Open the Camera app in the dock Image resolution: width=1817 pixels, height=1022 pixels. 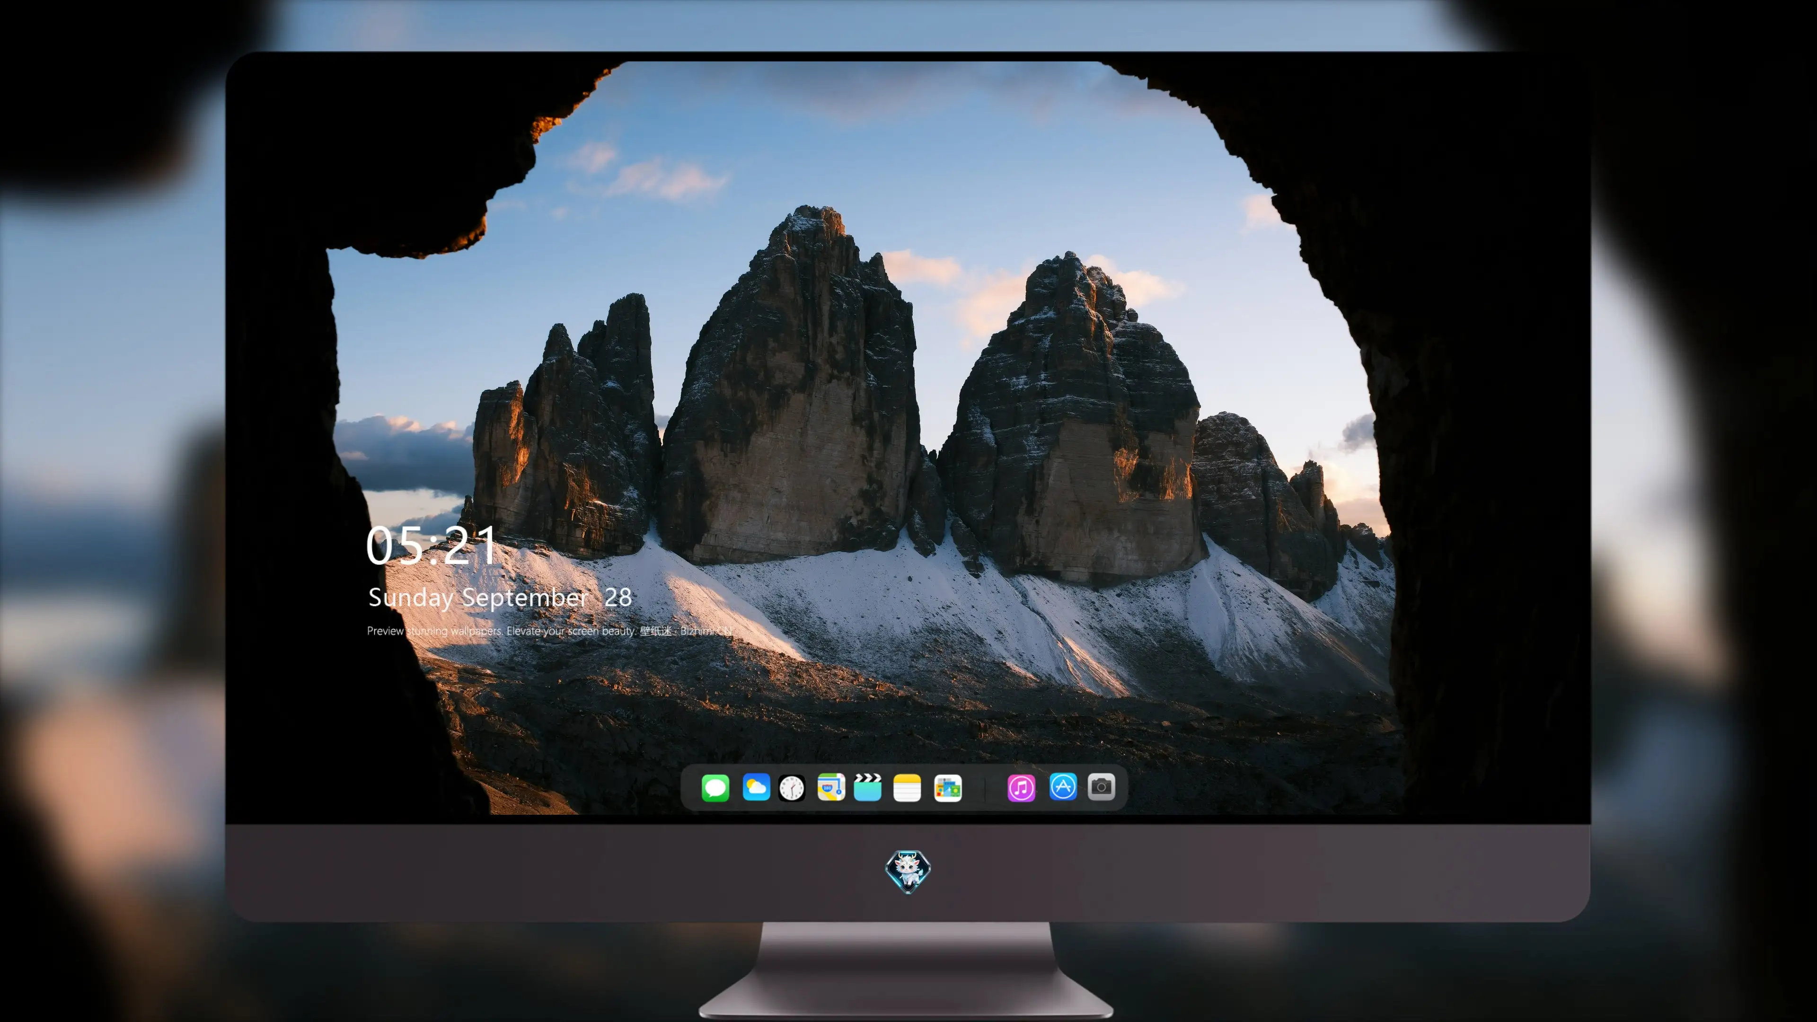[1101, 786]
